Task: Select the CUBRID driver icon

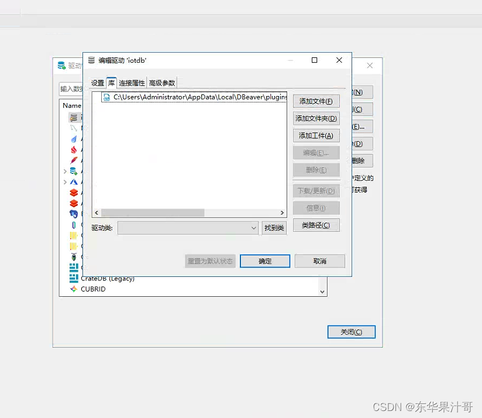Action: pos(74,287)
